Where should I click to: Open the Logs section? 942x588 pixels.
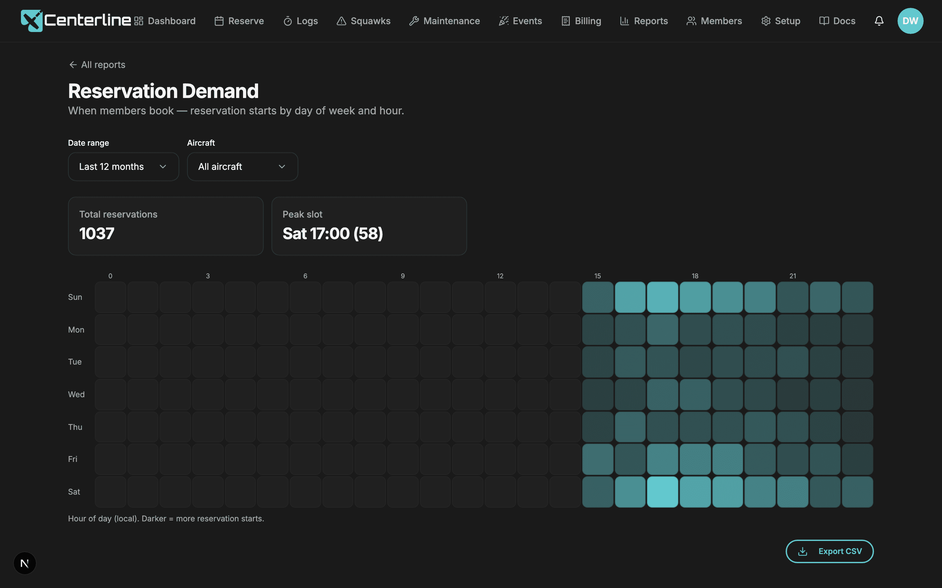pos(301,21)
